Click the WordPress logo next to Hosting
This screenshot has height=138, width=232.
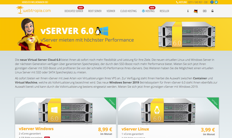point(143,11)
